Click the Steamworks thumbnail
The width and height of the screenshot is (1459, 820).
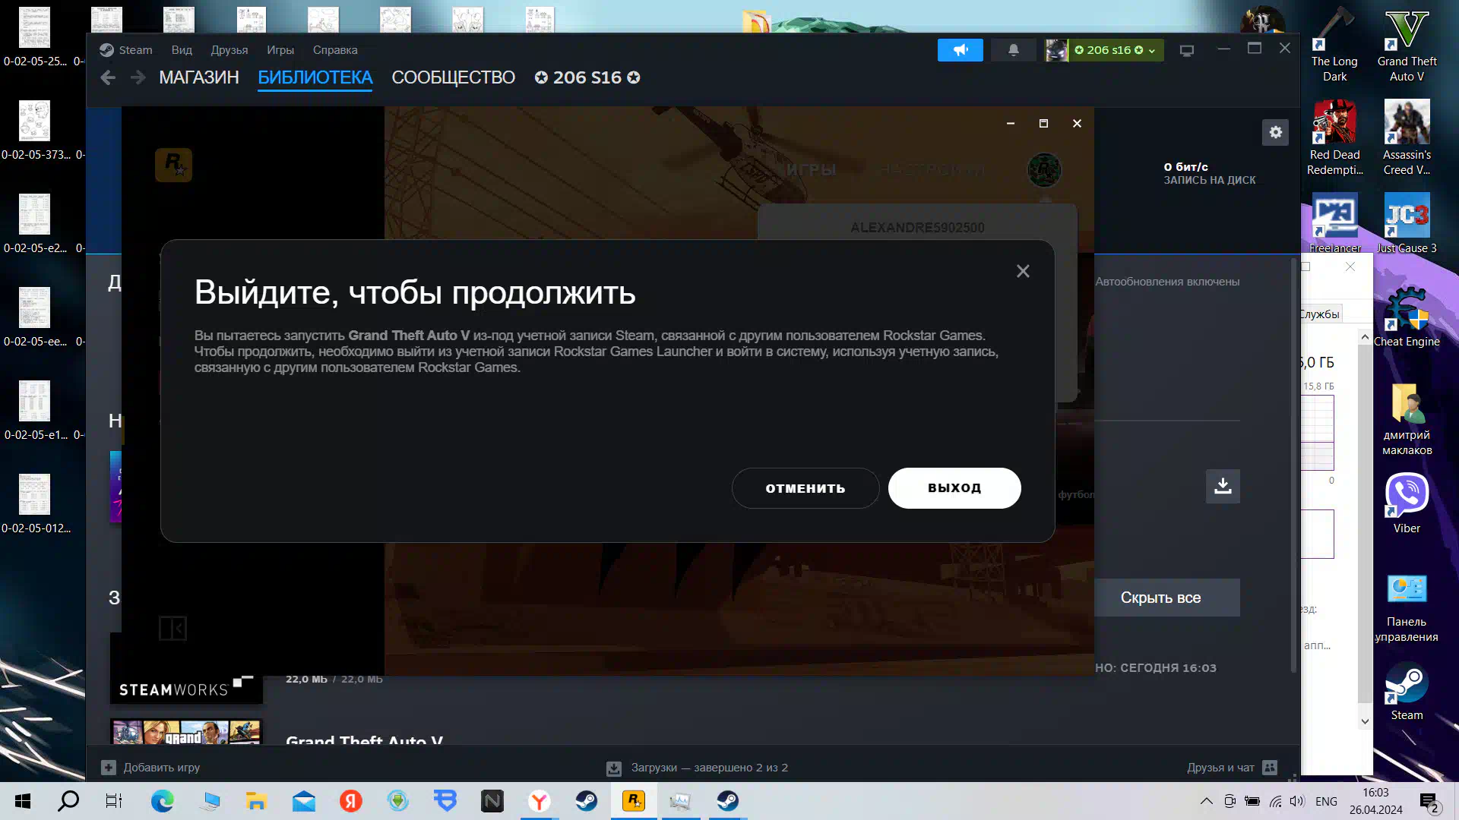(x=186, y=670)
